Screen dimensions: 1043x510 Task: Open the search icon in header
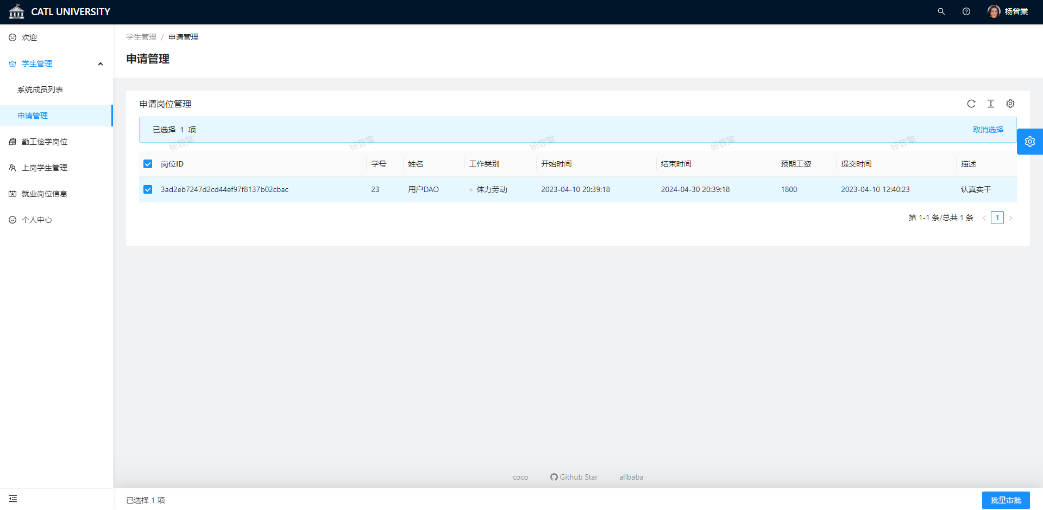click(x=941, y=11)
